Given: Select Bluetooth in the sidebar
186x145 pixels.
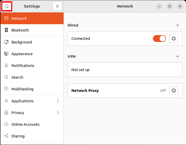Looking at the screenshot, I should 32,30.
